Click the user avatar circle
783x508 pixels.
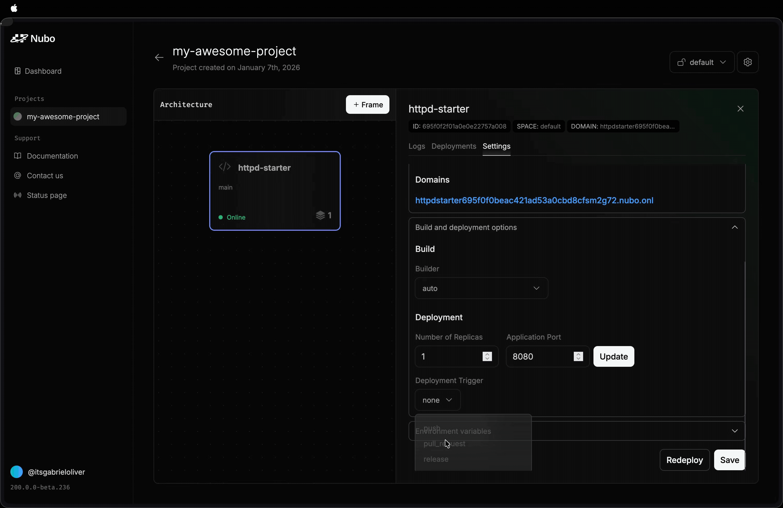click(17, 472)
